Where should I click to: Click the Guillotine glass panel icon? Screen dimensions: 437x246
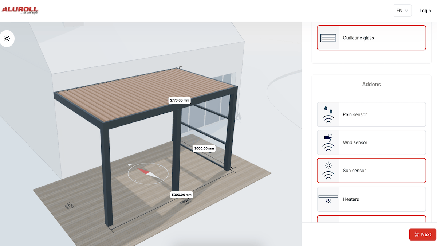click(x=328, y=38)
